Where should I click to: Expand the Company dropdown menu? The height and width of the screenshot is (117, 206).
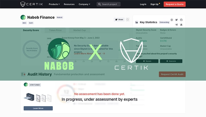click(84, 4)
